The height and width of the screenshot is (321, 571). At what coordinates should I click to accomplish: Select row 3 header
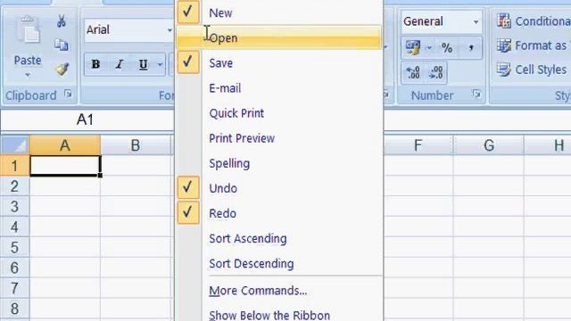pos(14,207)
